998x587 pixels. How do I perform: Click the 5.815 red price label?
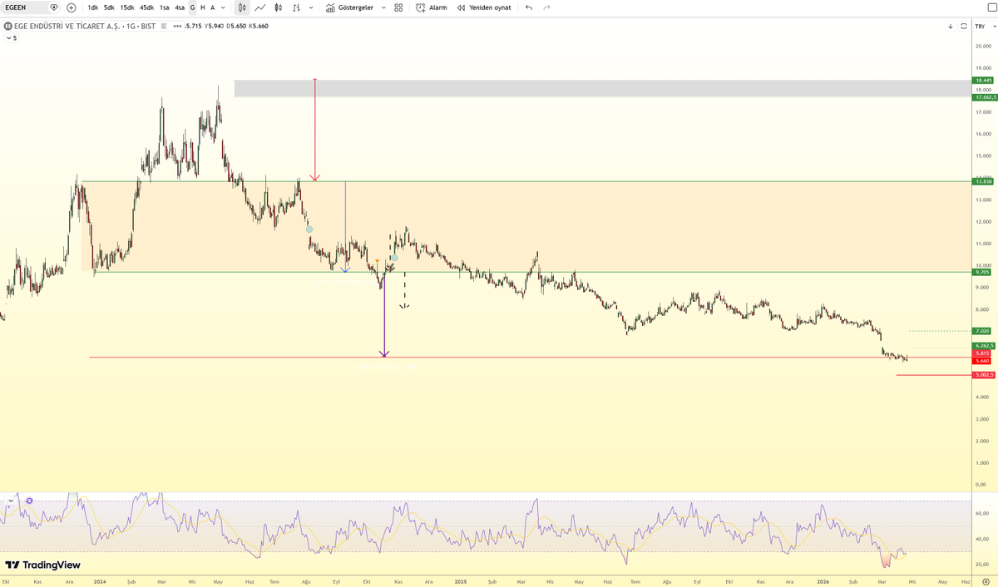tap(980, 353)
